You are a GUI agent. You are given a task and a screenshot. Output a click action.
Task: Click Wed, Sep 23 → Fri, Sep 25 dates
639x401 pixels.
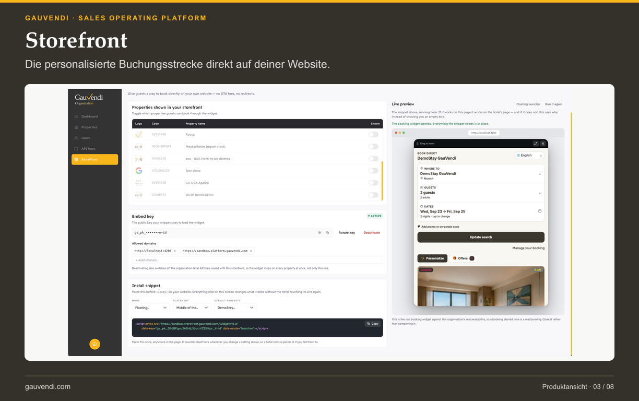pyautogui.click(x=443, y=211)
